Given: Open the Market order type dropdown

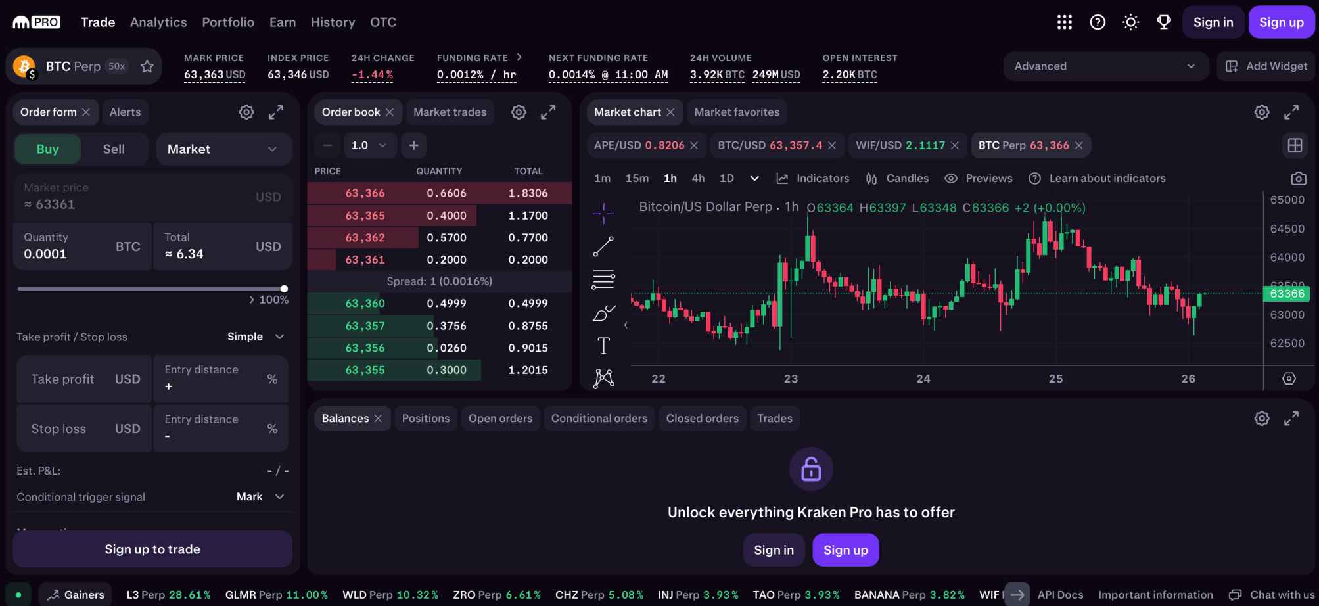Looking at the screenshot, I should (224, 149).
